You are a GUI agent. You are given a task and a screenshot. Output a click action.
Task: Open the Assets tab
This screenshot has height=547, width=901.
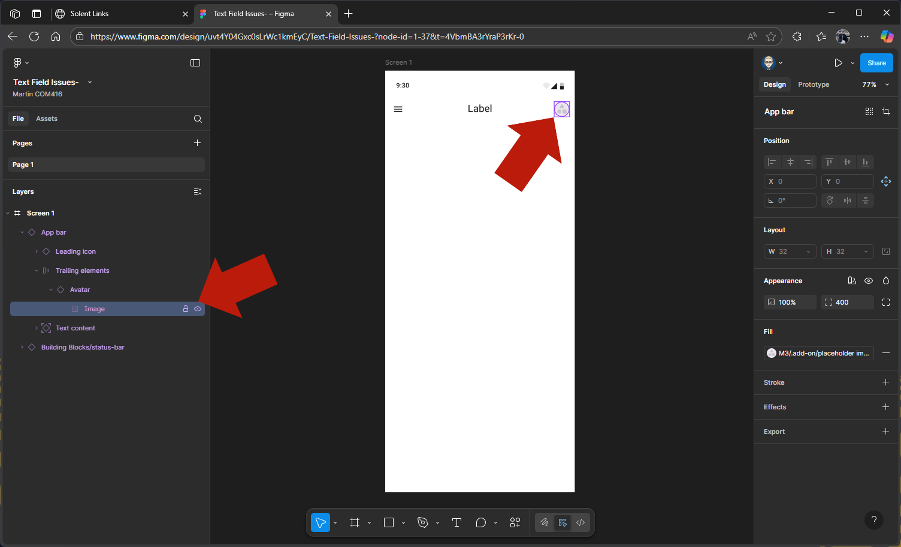(47, 118)
